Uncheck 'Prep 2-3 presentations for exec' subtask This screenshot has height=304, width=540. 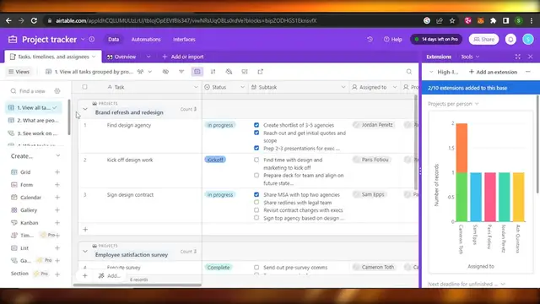(x=256, y=149)
